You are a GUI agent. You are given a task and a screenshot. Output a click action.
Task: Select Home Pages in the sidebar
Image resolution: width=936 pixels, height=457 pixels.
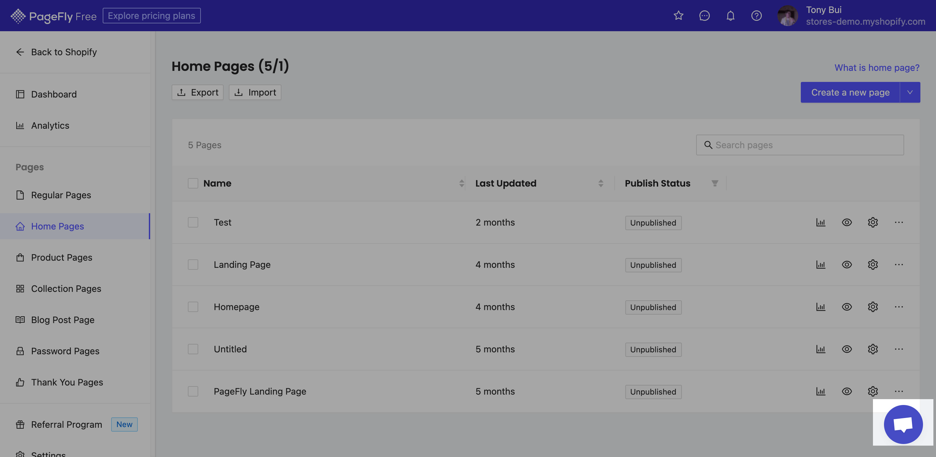point(75,226)
